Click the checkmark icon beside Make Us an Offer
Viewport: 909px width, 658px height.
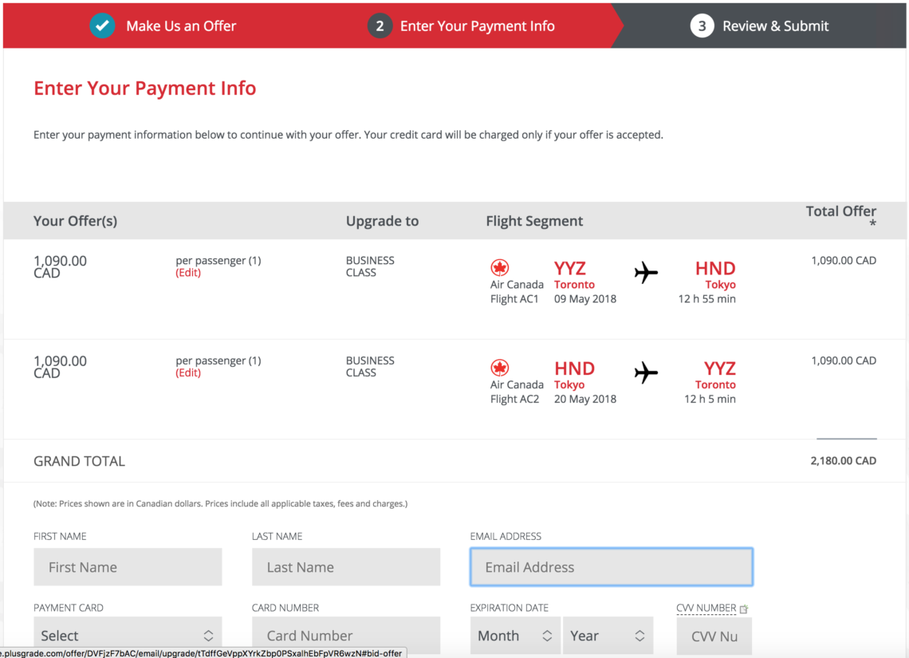tap(101, 26)
